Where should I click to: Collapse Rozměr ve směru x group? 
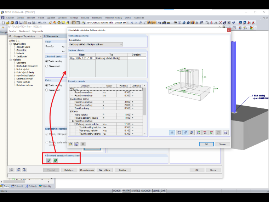73,121
